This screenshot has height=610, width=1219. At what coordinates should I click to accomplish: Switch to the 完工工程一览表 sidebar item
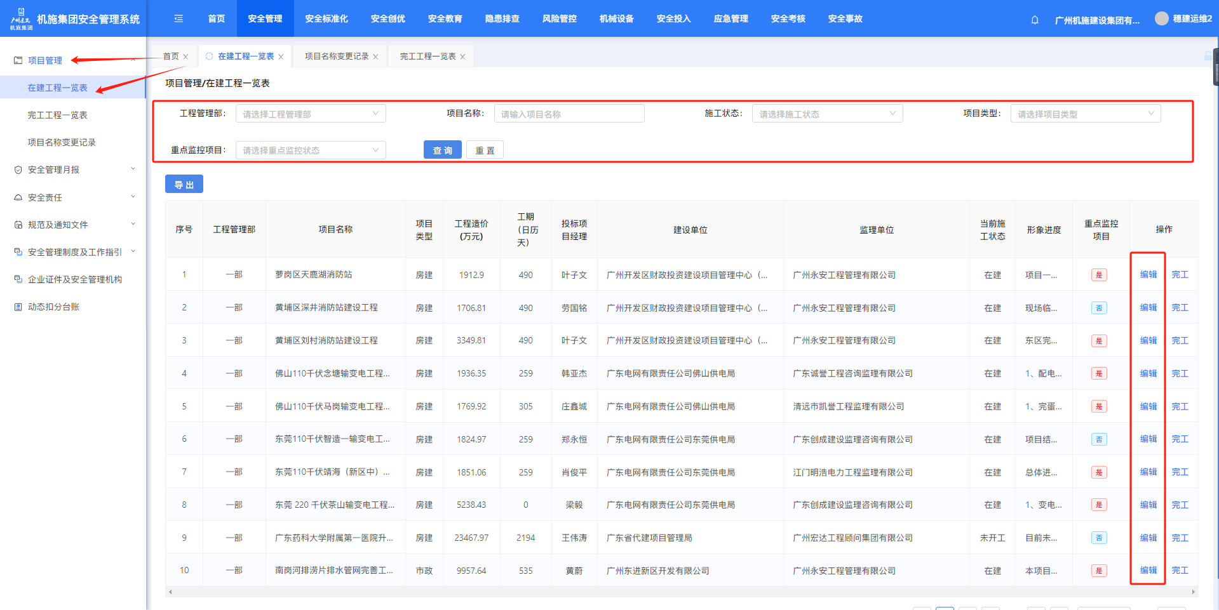pos(57,115)
